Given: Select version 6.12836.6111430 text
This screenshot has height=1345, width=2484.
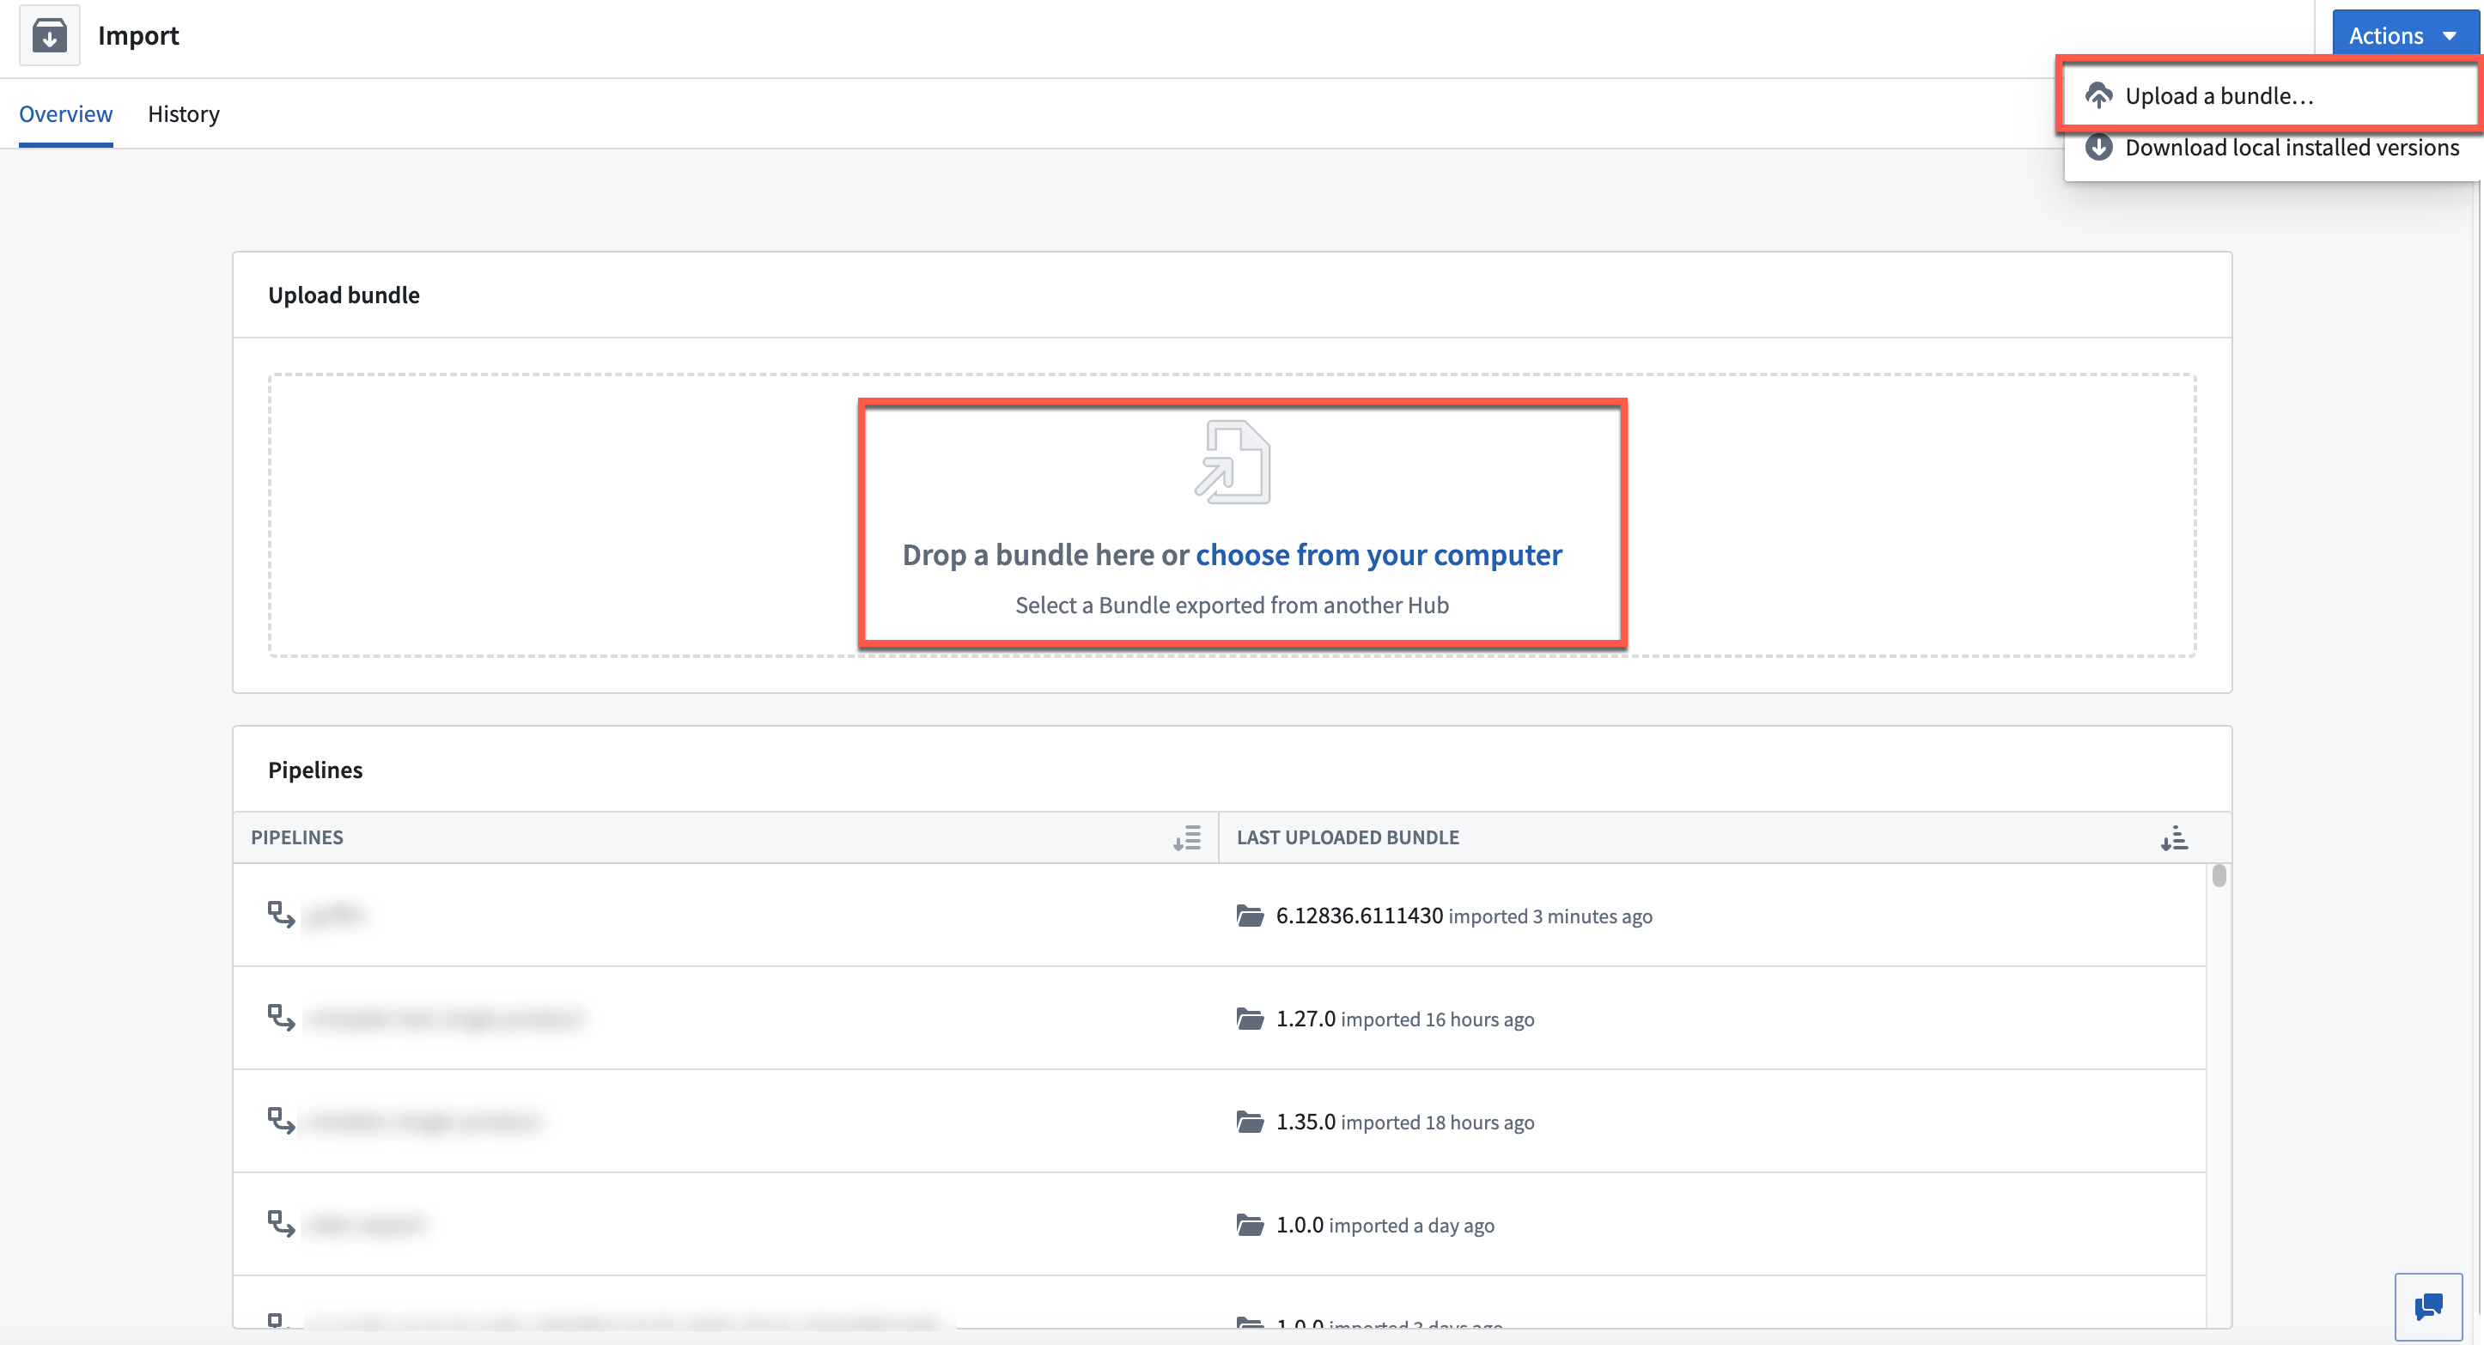Looking at the screenshot, I should pyautogui.click(x=1359, y=916).
